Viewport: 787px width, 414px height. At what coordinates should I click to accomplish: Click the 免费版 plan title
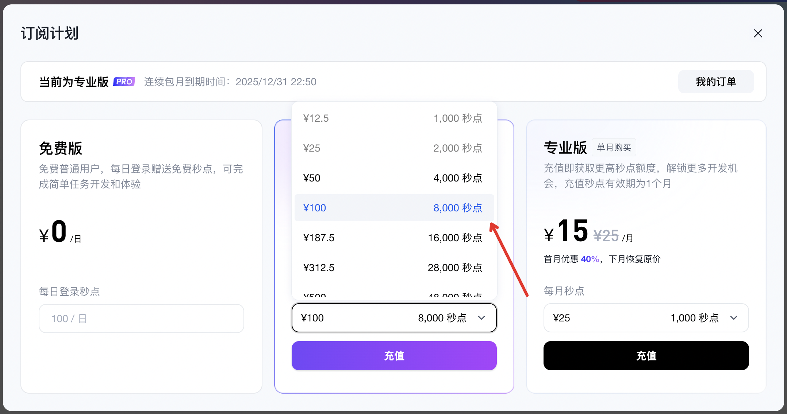click(x=61, y=148)
